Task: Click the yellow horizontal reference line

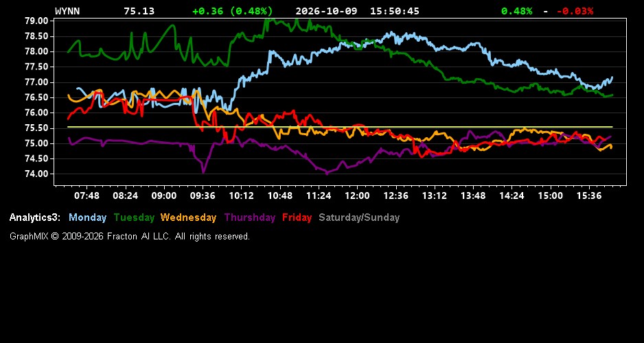Action: click(340, 127)
